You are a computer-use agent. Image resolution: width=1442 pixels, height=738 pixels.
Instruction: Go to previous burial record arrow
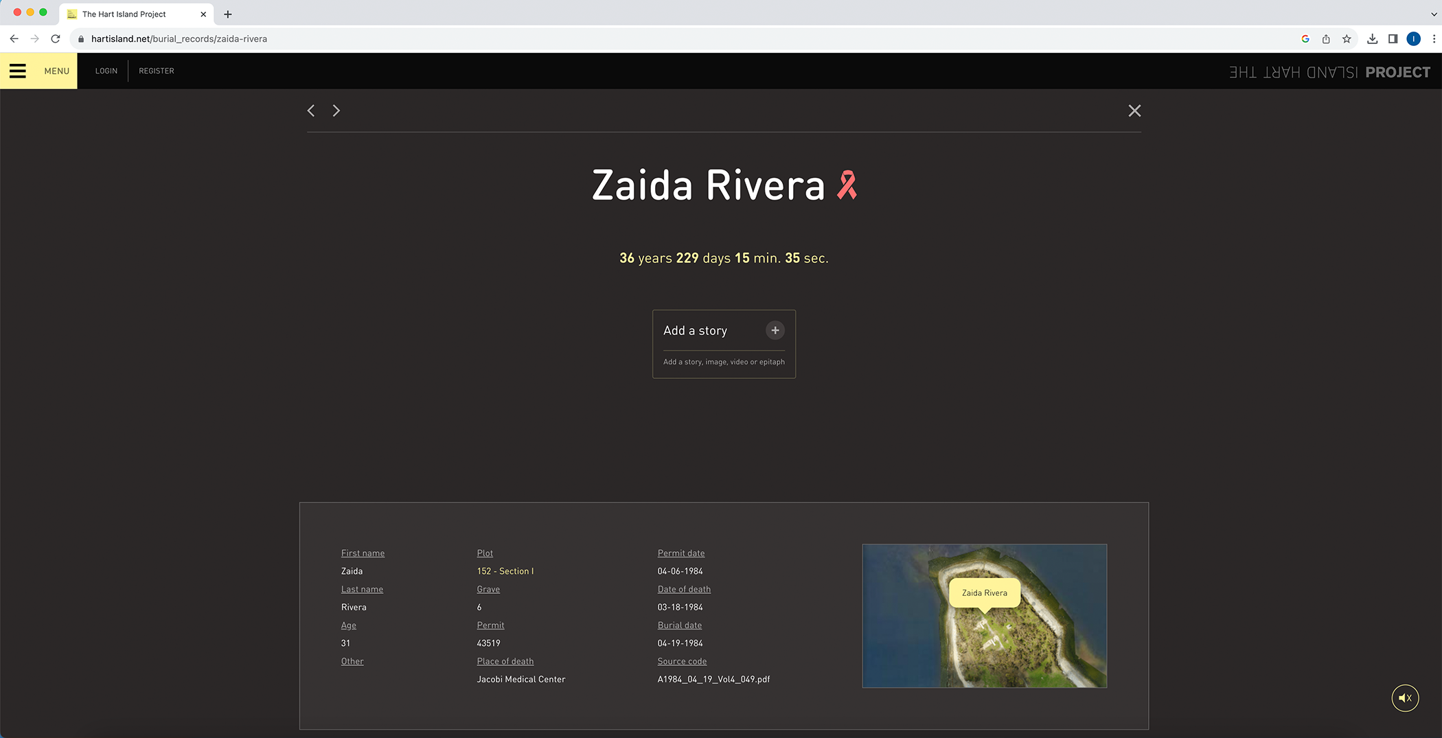[x=311, y=111]
